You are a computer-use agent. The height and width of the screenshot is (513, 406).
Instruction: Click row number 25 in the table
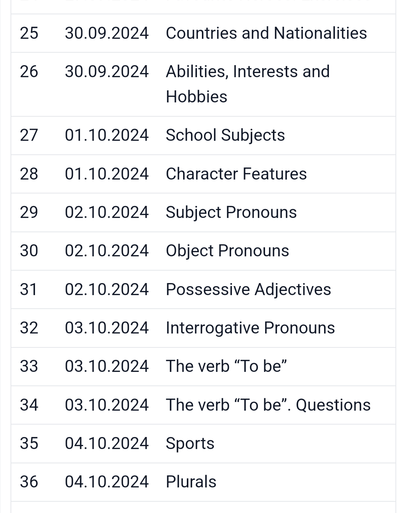(29, 33)
